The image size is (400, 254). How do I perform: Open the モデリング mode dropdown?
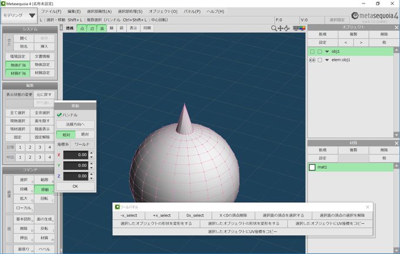[19, 15]
